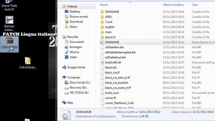Viewport: 215px width, 121px height.
Task: Click date 11/11/2013 19:14 of 3DMGAME folder
Action: pyautogui.click(x=173, y=12)
